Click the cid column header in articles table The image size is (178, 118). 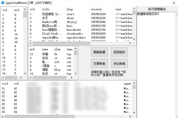(x=34, y=9)
